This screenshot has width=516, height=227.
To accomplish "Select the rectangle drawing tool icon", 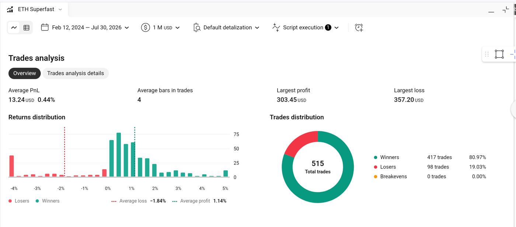I will point(499,54).
